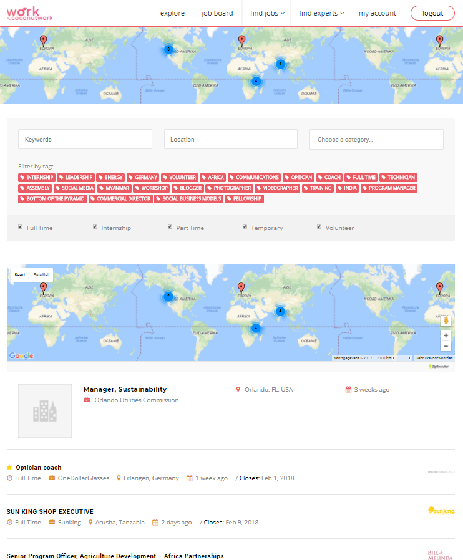Click the logout button

tap(432, 13)
